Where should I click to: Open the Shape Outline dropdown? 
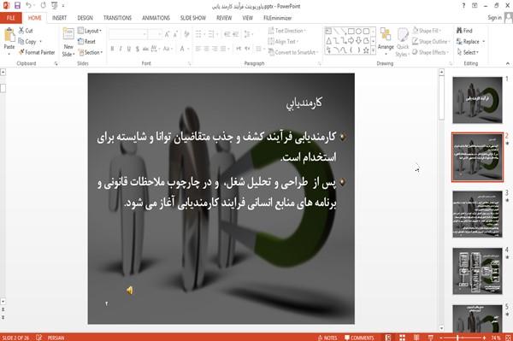click(x=431, y=42)
